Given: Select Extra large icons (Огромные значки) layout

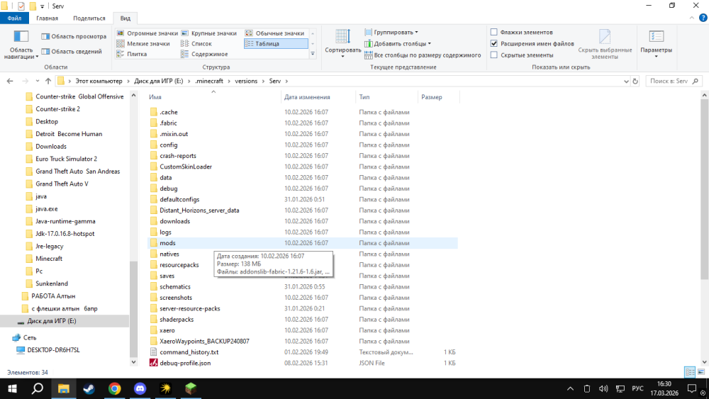Looking at the screenshot, I should [147, 33].
